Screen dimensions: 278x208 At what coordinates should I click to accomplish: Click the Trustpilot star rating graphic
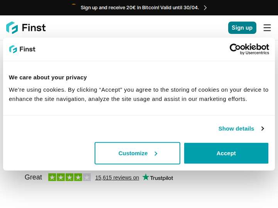pos(69,177)
